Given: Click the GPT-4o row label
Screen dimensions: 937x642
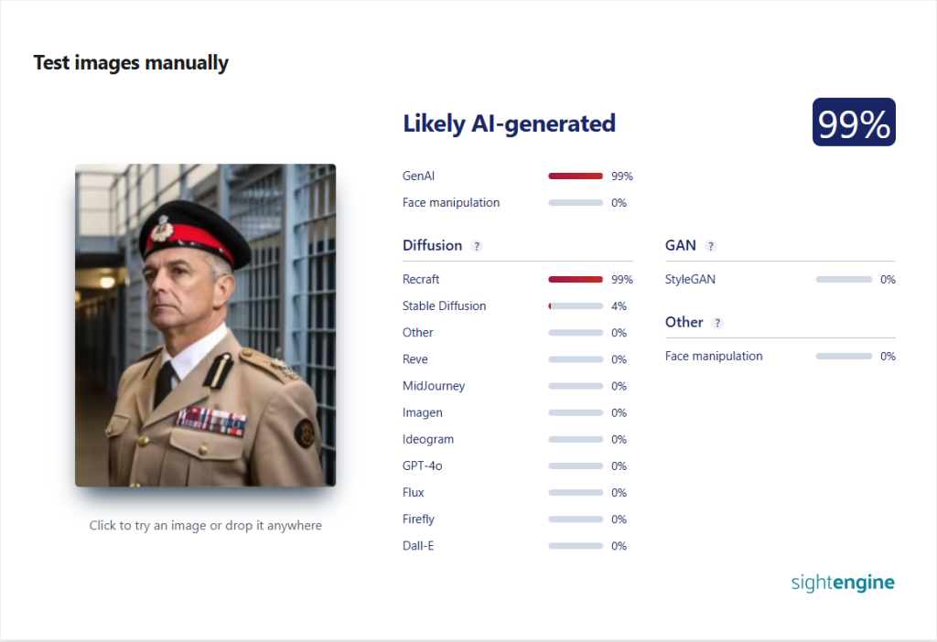Looking at the screenshot, I should [x=423, y=465].
